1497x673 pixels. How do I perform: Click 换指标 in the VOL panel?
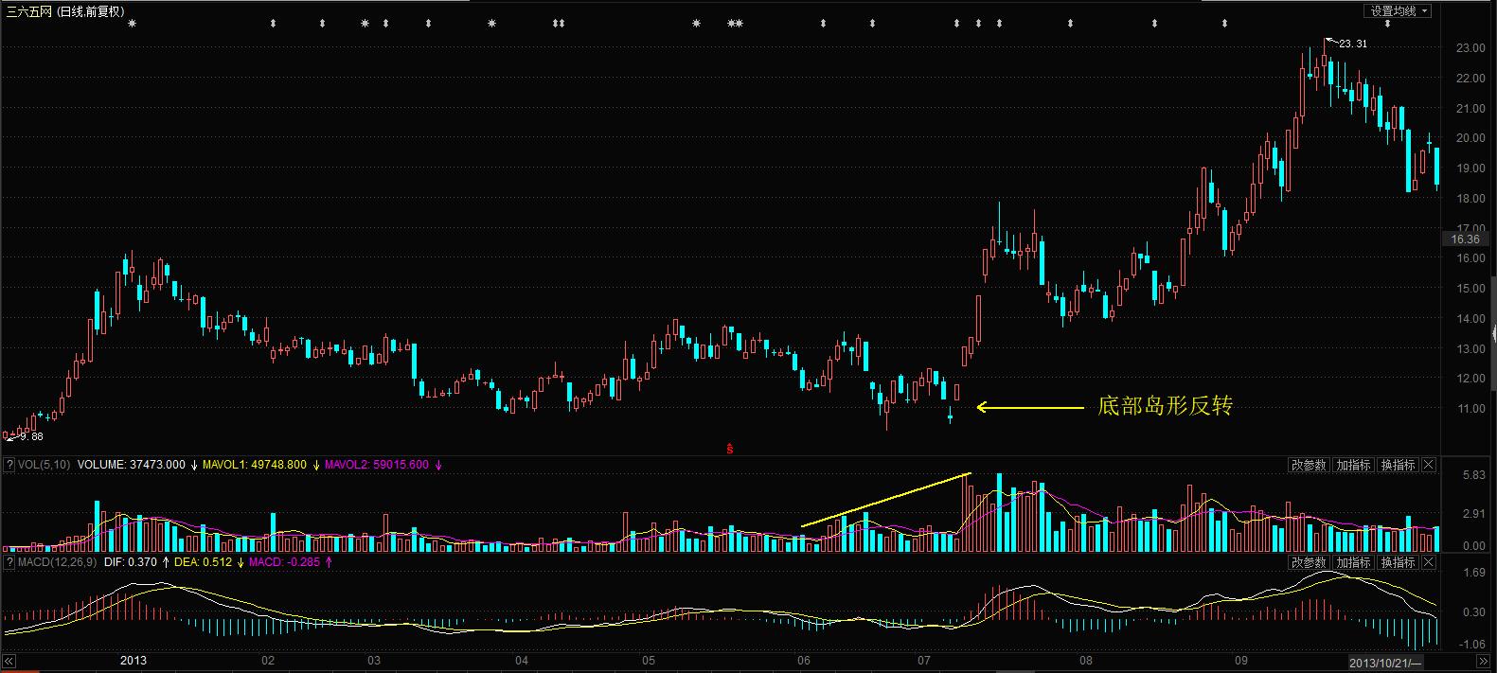[1398, 465]
